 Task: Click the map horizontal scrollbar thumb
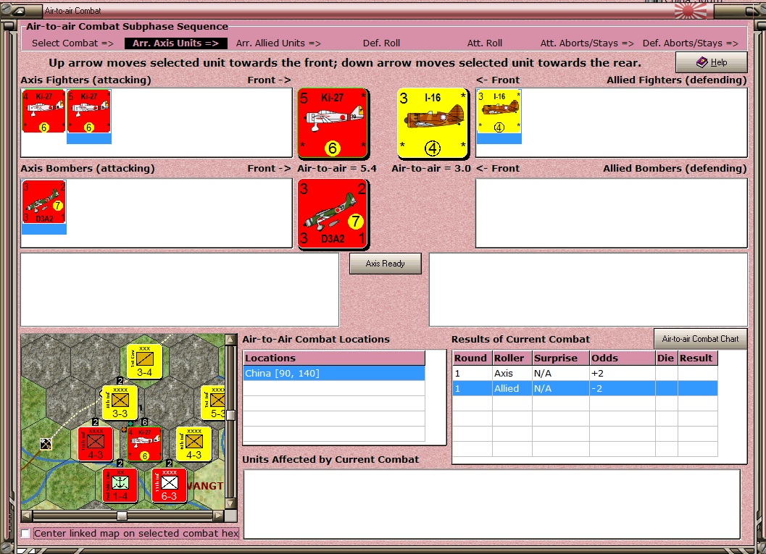[122, 516]
